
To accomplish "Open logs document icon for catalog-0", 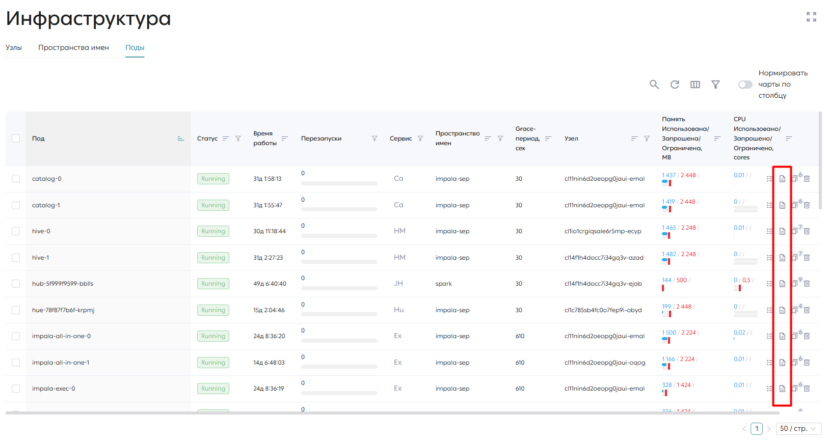I will pos(782,179).
